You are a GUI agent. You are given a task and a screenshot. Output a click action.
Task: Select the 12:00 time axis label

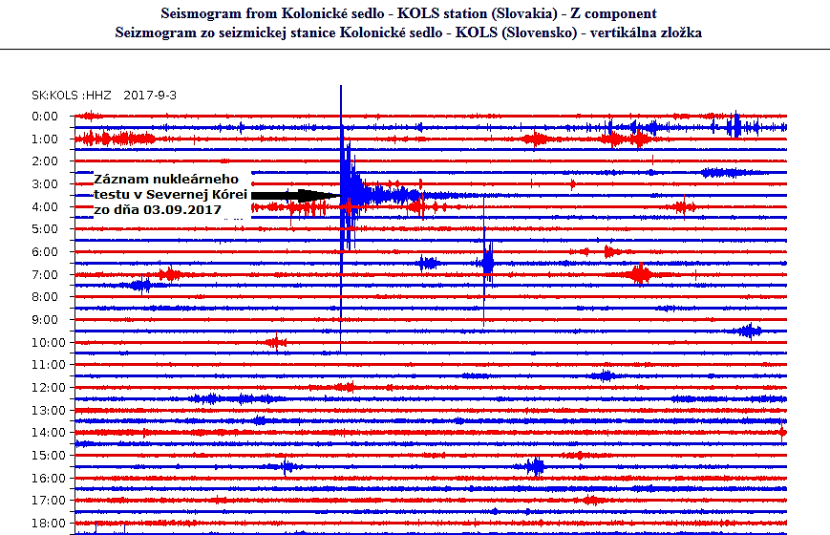click(46, 388)
